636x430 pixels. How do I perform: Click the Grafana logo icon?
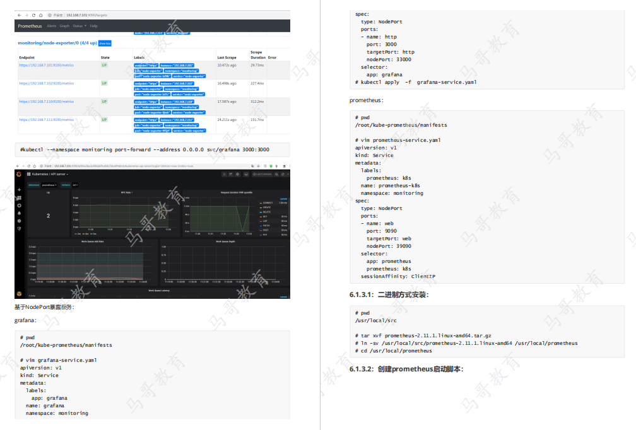pyautogui.click(x=19, y=174)
